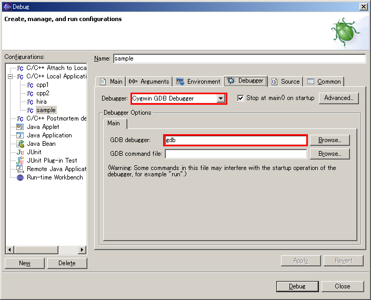Collapse the C/C++ Local Application tree node
Image resolution: width=371 pixels, height=300 pixels.
(x=10, y=76)
